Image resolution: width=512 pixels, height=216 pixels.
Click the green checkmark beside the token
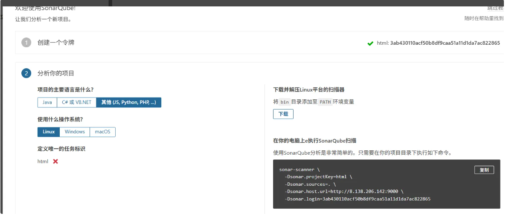(370, 43)
